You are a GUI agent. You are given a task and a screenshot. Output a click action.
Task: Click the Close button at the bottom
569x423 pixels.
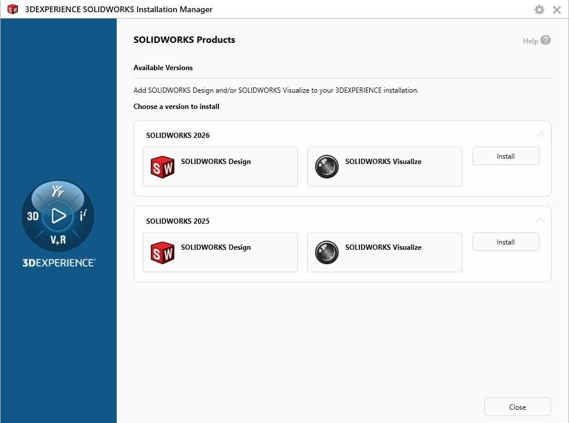pyautogui.click(x=517, y=407)
